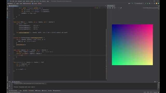Open Version Control tool window
This screenshot has width=166, height=93.
point(13,91)
